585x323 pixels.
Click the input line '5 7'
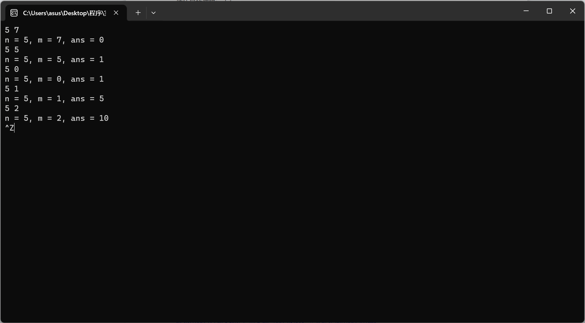tap(12, 30)
